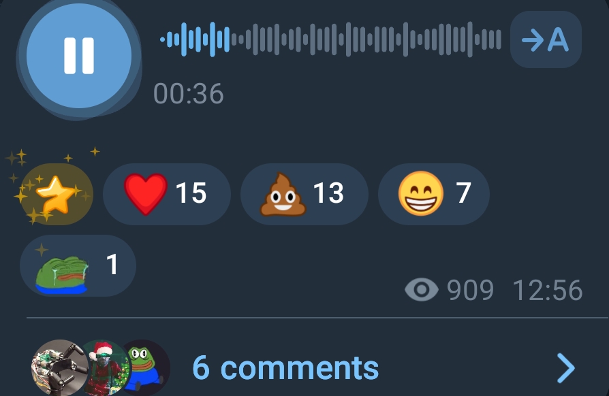Transcribe the voice message to text
Image resolution: width=609 pixels, height=396 pixels.
(x=546, y=39)
